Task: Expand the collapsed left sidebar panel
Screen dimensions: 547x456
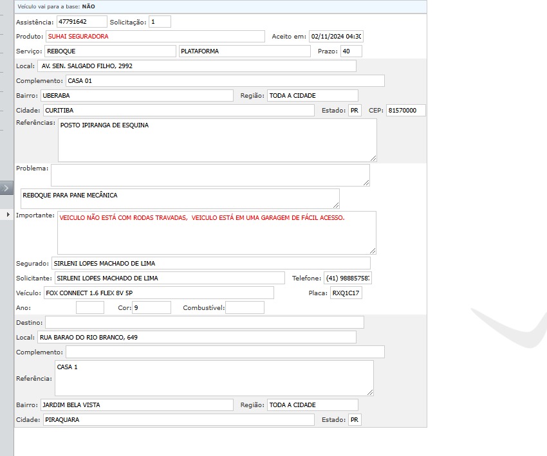Action: 6,188
